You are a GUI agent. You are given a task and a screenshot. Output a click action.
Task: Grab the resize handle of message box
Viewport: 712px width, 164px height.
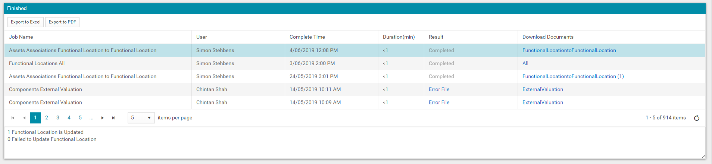point(703,157)
